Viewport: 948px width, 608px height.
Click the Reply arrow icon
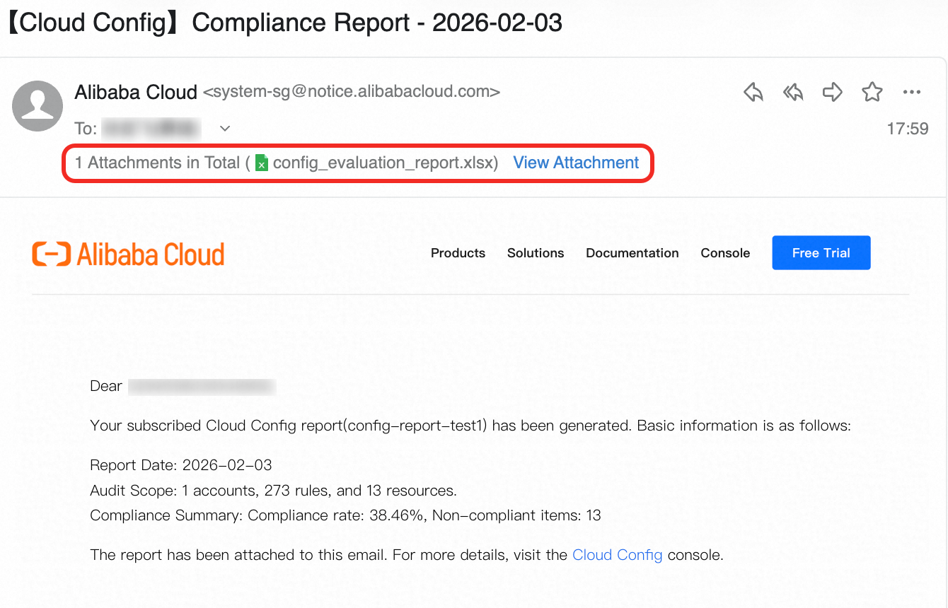[753, 92]
